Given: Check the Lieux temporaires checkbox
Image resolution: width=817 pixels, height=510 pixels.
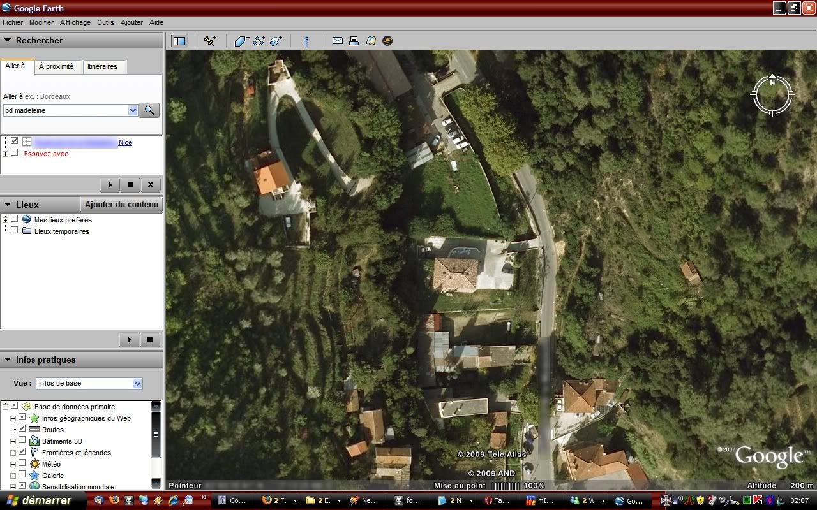Looking at the screenshot, I should 15,230.
